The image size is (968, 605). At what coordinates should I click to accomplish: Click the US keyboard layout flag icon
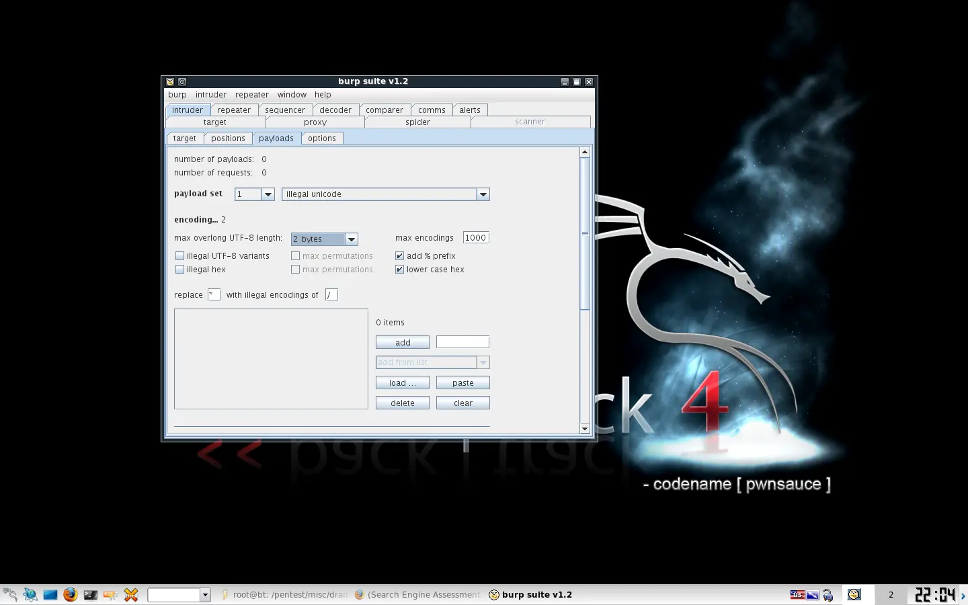[x=797, y=594]
